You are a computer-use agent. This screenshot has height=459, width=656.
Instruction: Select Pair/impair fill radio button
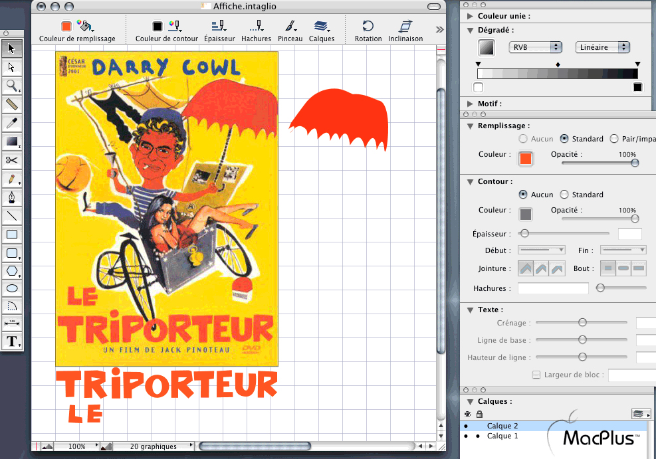(613, 138)
